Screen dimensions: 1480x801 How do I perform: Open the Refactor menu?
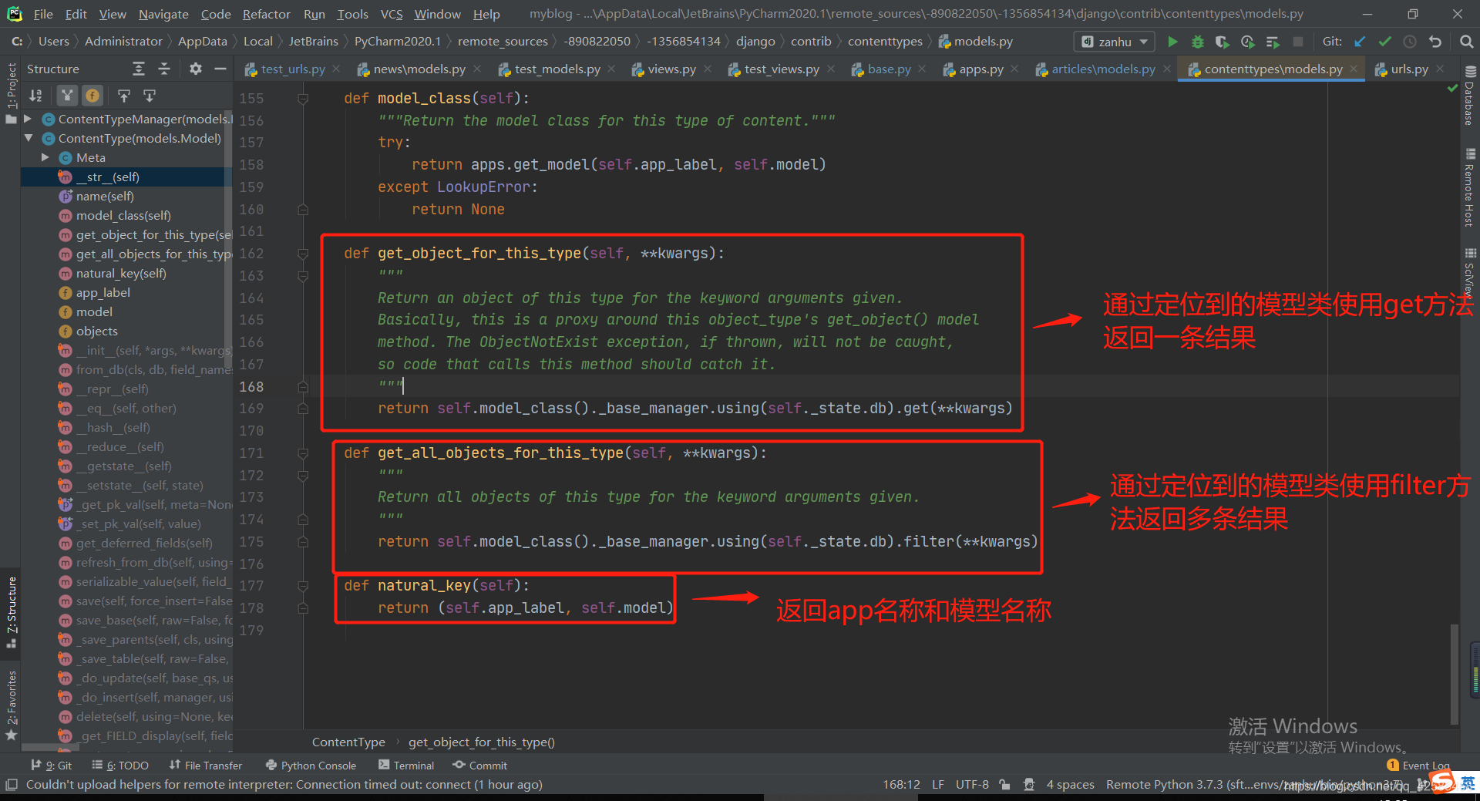[x=266, y=14]
